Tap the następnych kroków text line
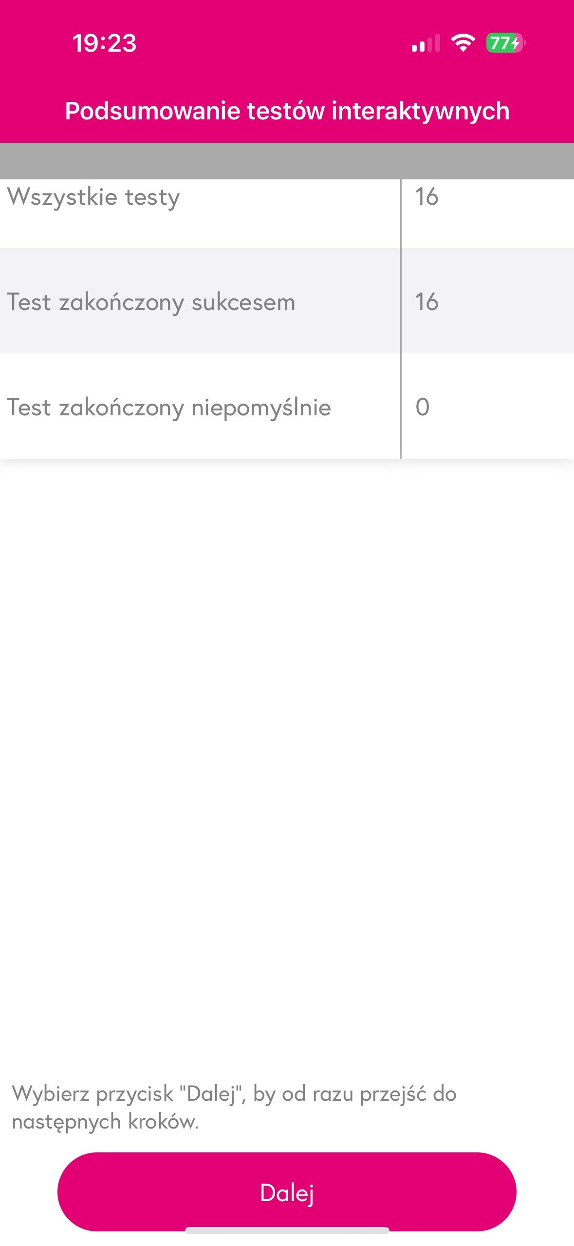 pyautogui.click(x=105, y=1122)
